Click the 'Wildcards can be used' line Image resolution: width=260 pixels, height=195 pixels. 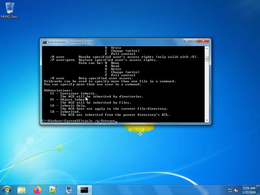tap(110, 81)
